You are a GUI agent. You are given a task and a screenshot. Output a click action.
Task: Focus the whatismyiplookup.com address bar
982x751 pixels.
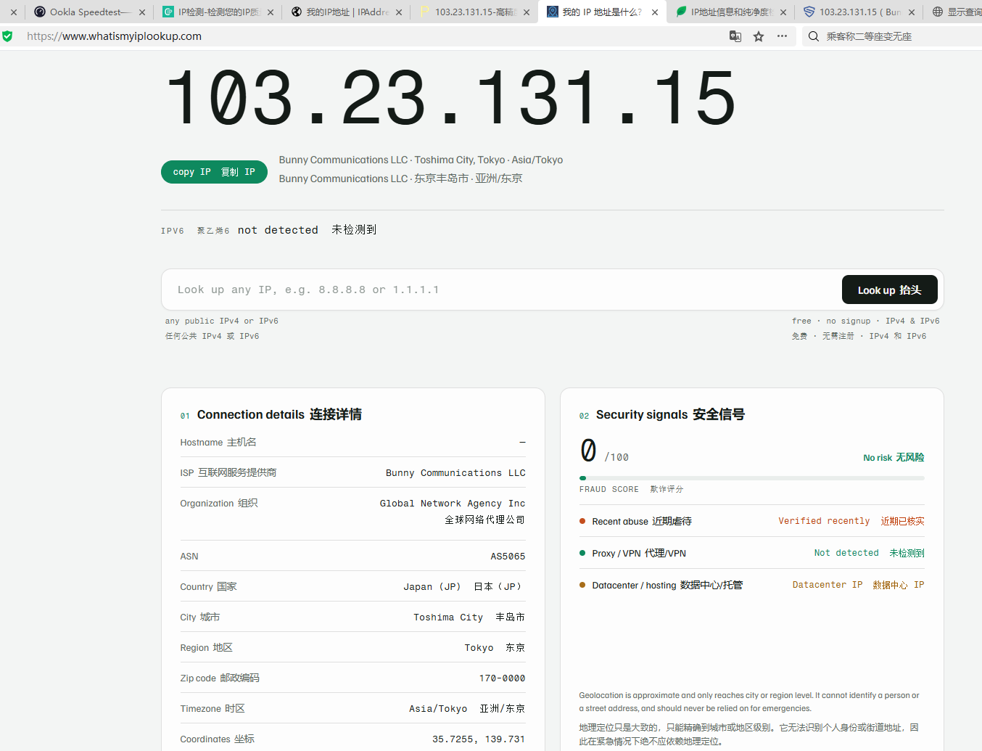[374, 36]
